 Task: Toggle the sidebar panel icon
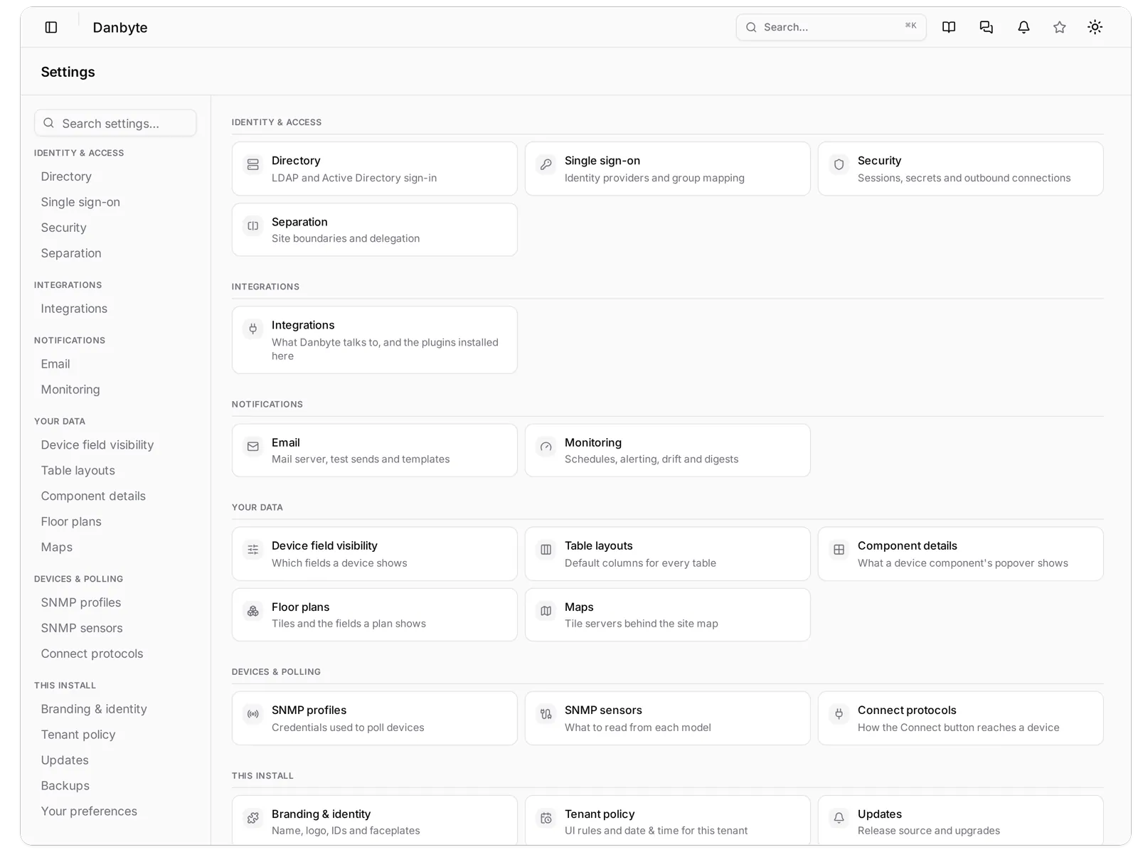pyautogui.click(x=51, y=27)
